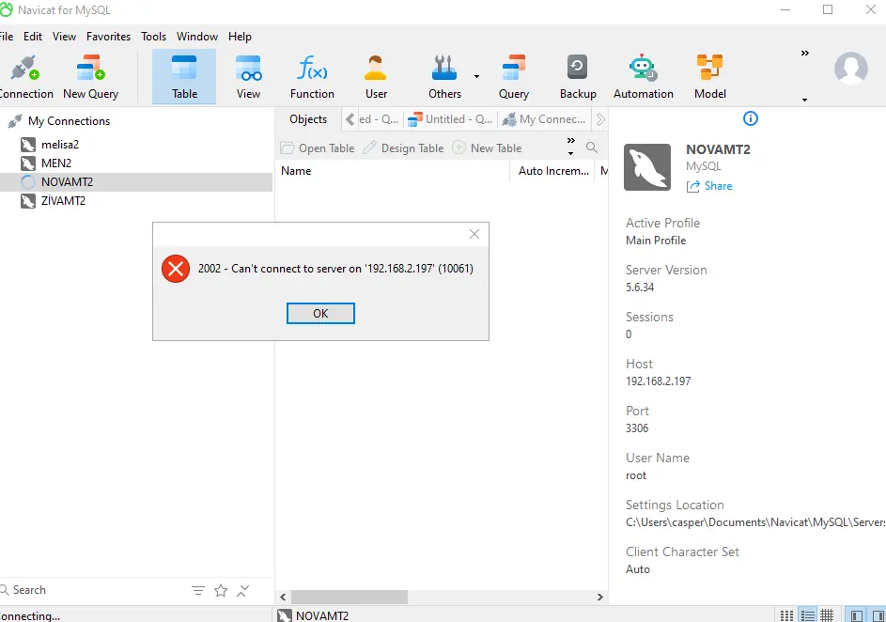The width and height of the screenshot is (886, 622).
Task: Open the Model toolbar icon
Action: pos(709,77)
